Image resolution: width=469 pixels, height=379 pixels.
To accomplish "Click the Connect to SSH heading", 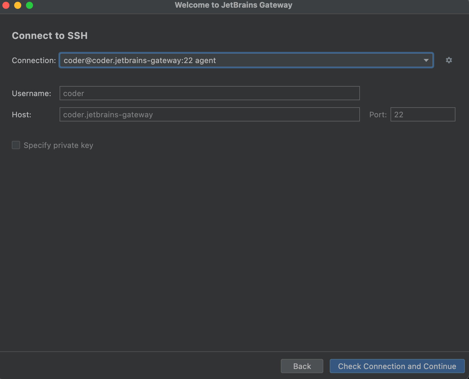I will (50, 36).
